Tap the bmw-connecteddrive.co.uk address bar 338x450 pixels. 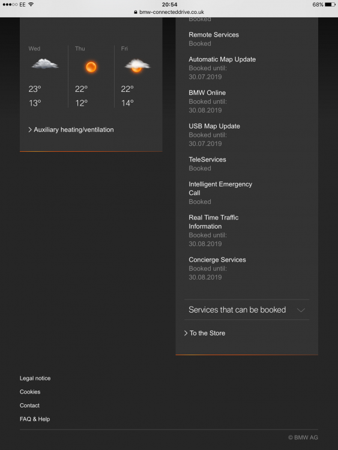coord(169,12)
